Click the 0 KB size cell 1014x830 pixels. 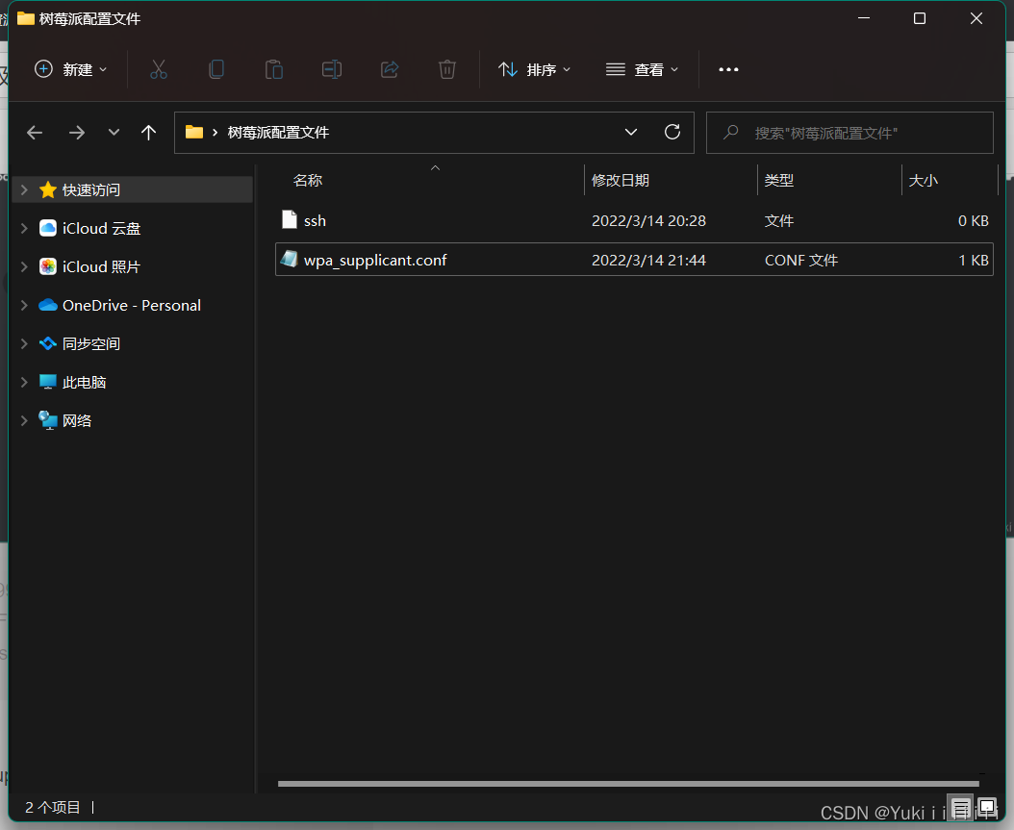point(973,220)
